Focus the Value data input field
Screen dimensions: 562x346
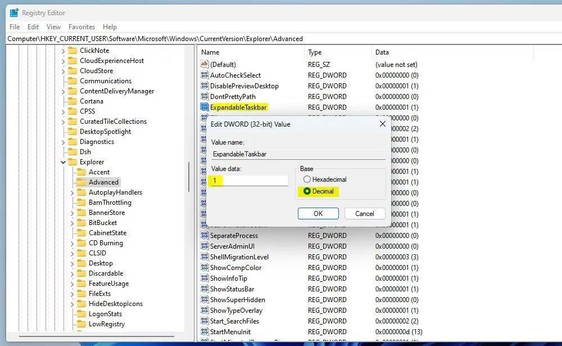point(250,181)
